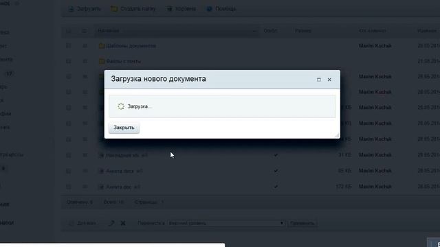
Task: Check the Анкета.doc row checkbox
Action: pos(69,187)
